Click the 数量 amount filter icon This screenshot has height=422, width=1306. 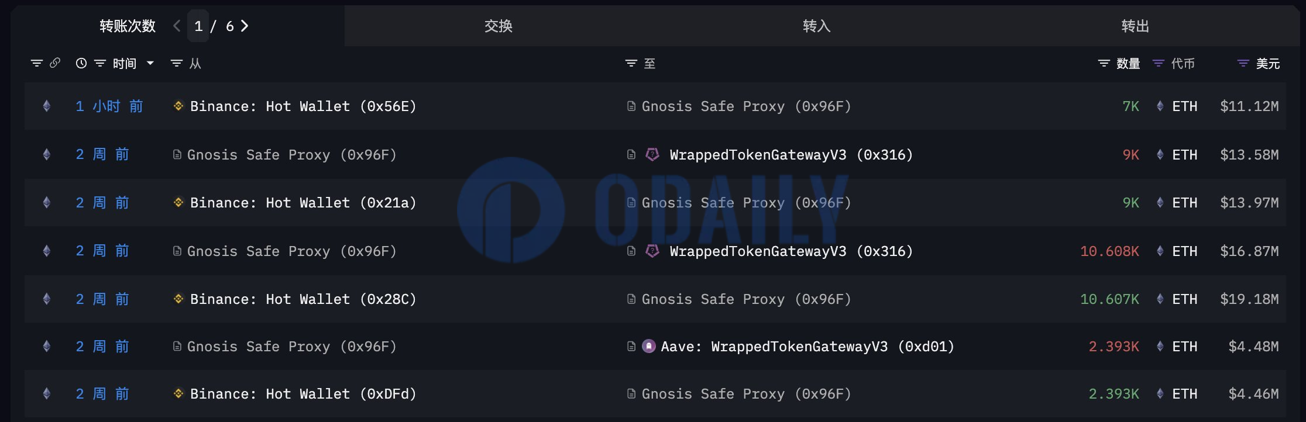(1104, 63)
